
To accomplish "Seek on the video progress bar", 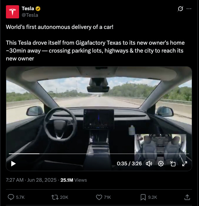I will click(99, 153).
